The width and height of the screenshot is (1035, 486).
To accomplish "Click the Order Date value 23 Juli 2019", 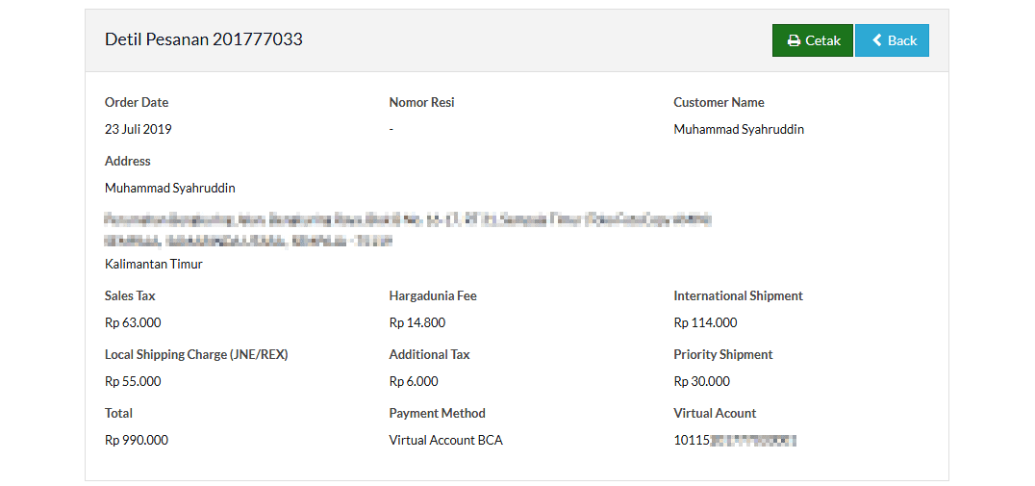I will pyautogui.click(x=138, y=129).
